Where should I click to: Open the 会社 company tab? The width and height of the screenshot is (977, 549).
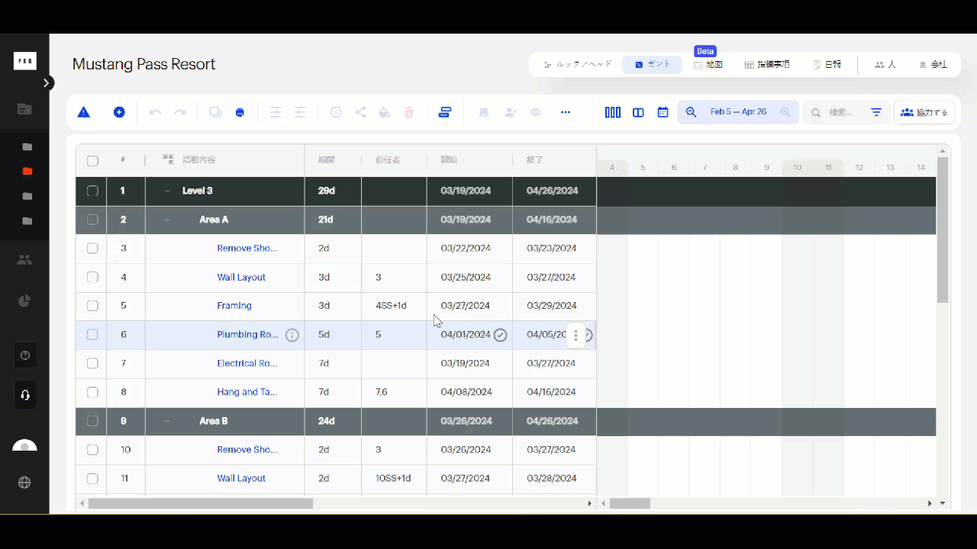click(x=933, y=65)
